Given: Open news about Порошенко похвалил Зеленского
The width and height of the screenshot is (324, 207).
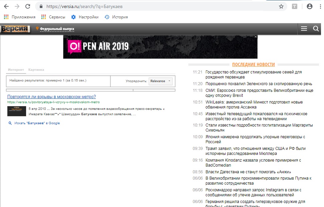Looking at the screenshot, I should coord(259,84).
